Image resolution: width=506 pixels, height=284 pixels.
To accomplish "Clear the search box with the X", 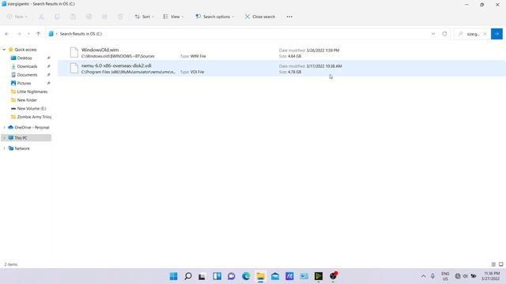I will point(485,34).
